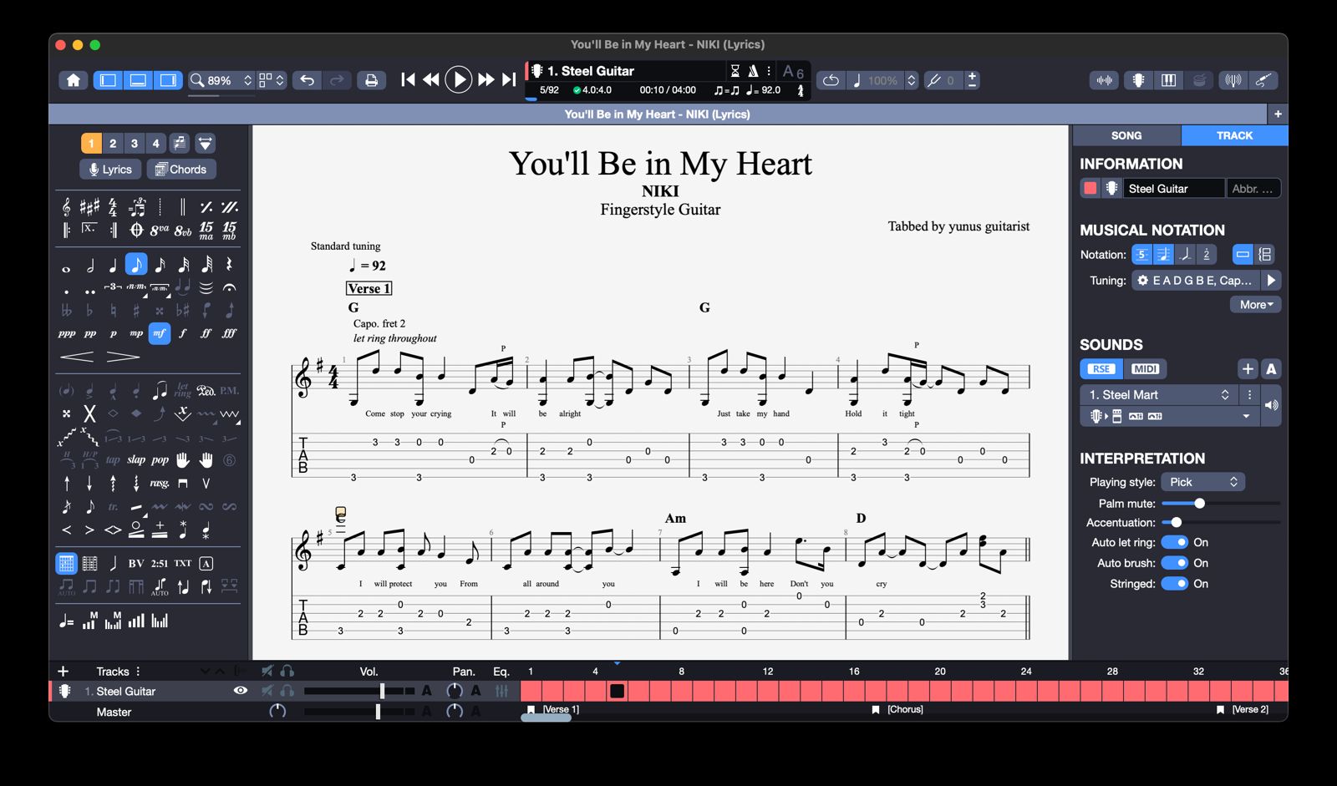
Task: Toggle slash notation in Notation options
Action: click(x=1185, y=255)
